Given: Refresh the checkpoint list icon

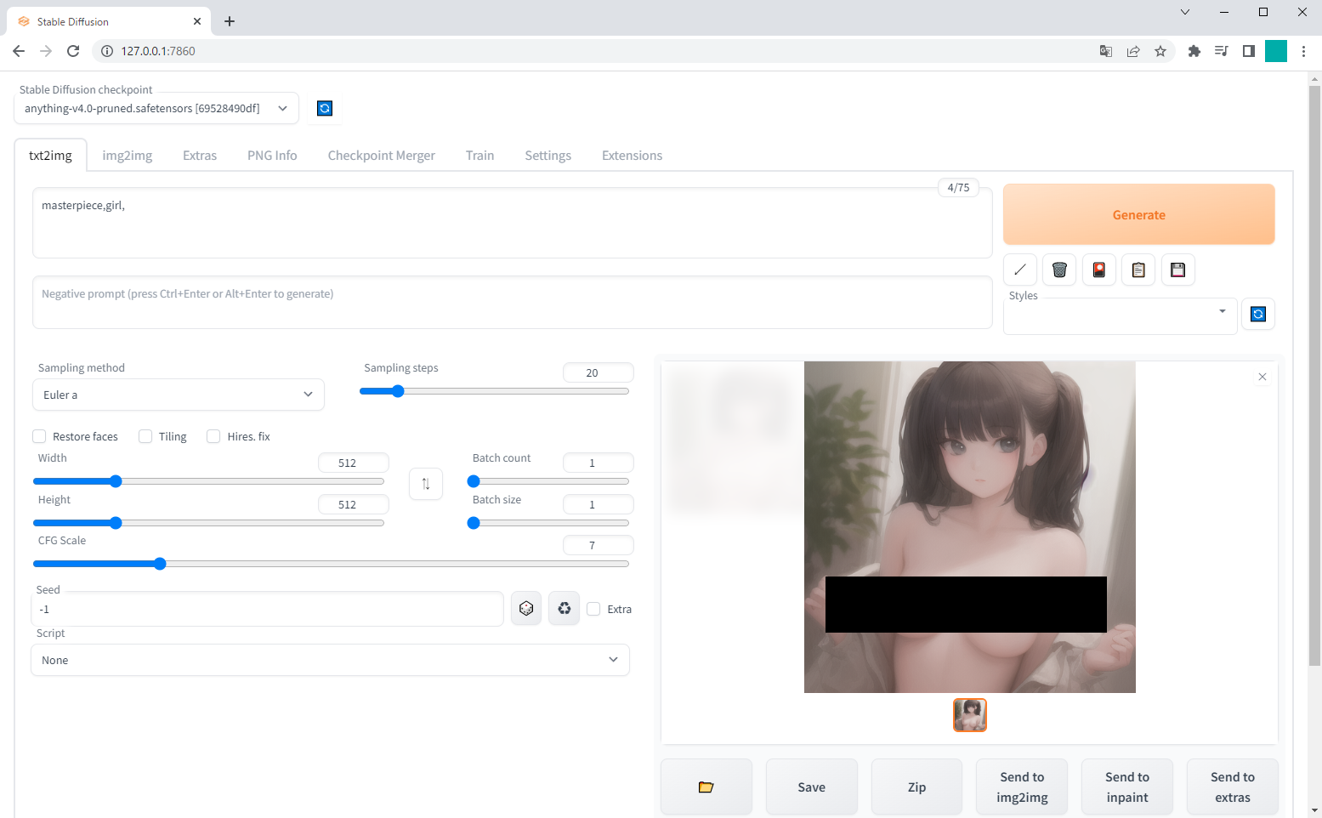Looking at the screenshot, I should pos(325,108).
